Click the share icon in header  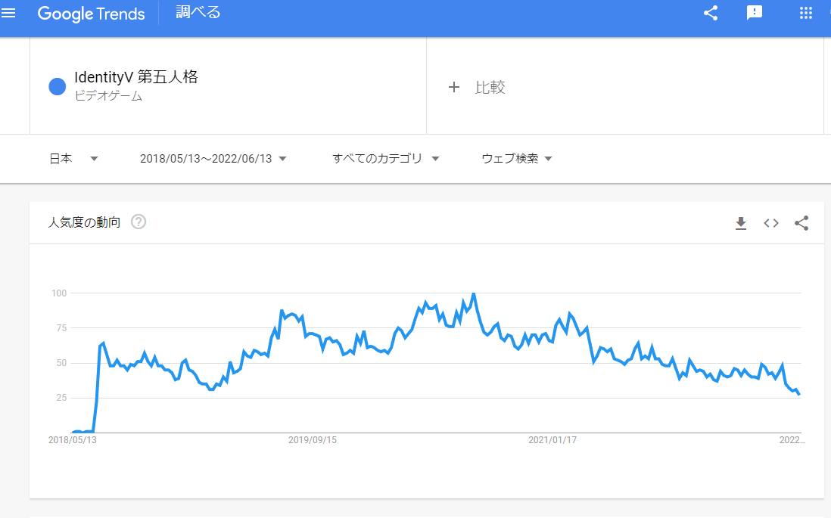click(710, 13)
